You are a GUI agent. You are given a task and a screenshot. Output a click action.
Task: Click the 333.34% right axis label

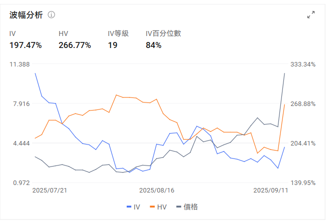302,64
